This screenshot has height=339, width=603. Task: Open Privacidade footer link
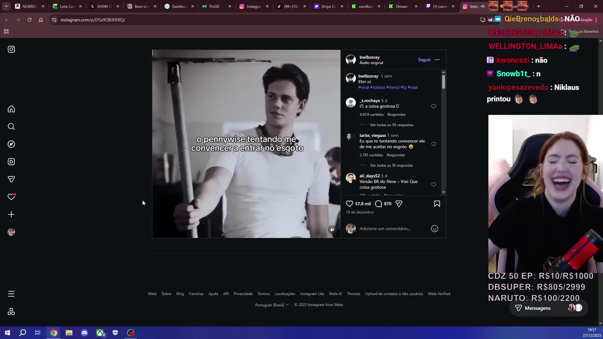pos(243,294)
